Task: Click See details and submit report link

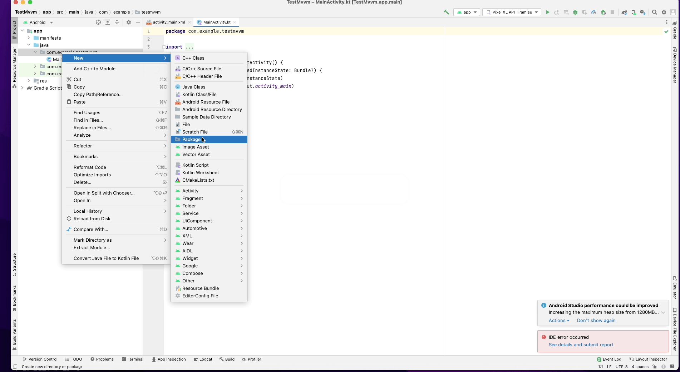Action: click(x=581, y=345)
